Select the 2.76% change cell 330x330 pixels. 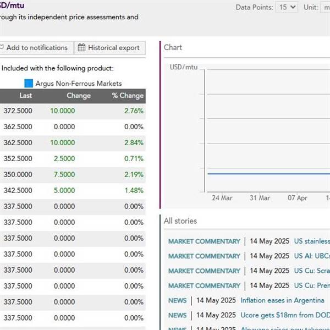(134, 111)
